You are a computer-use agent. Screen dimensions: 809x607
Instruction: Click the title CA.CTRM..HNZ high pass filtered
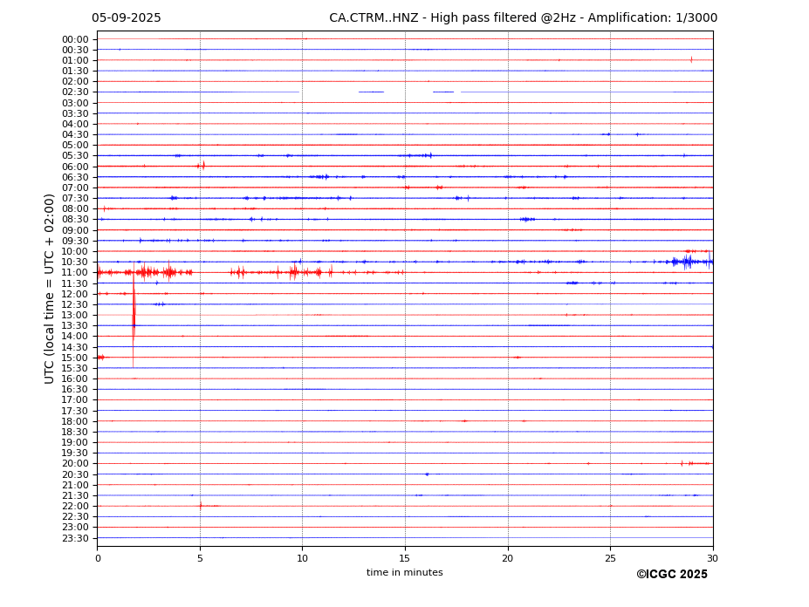(x=523, y=18)
